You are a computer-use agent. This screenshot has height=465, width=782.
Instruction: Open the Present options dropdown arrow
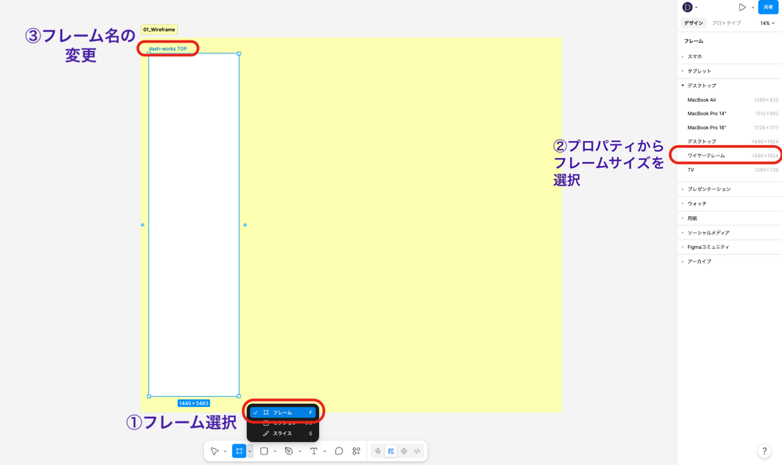point(752,8)
